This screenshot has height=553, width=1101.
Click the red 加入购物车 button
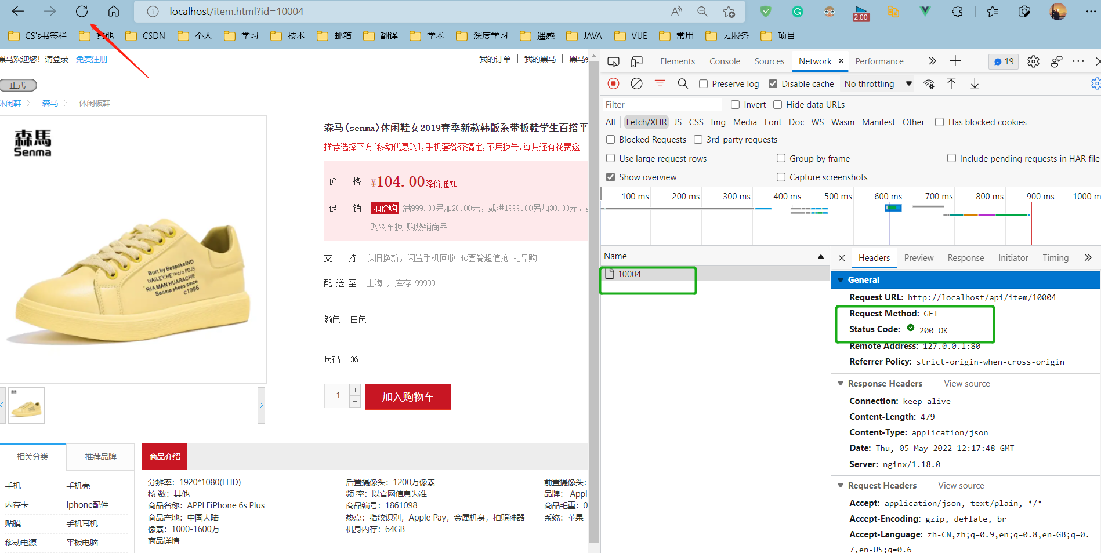click(x=408, y=397)
